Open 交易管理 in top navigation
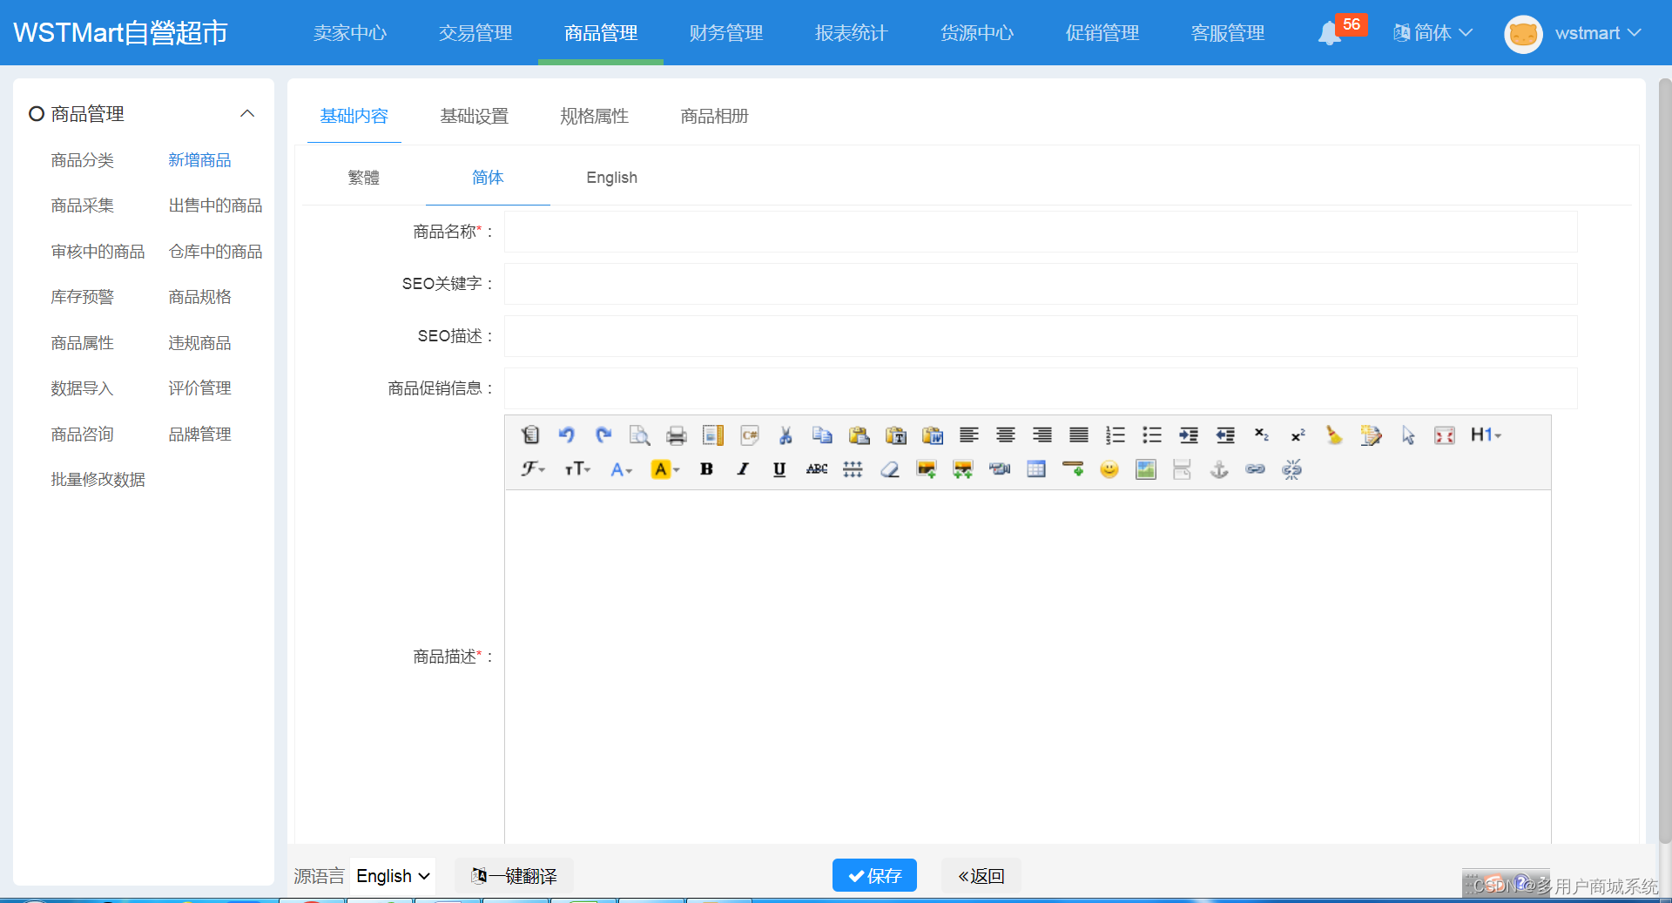This screenshot has width=1672, height=903. 475,33
